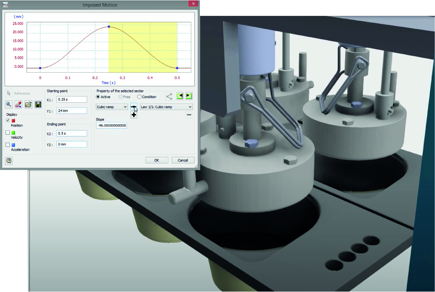Add a law with the plus button
The width and height of the screenshot is (435, 292).
[x=134, y=115]
